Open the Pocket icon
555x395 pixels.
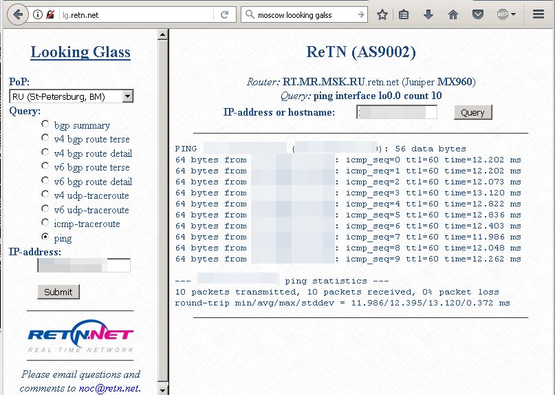click(478, 15)
